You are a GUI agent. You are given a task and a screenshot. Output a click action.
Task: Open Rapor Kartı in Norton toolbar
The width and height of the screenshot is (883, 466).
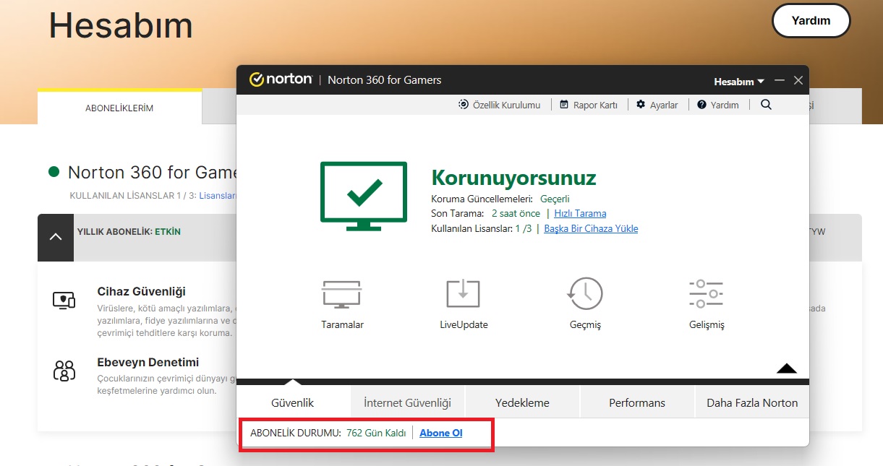click(589, 105)
